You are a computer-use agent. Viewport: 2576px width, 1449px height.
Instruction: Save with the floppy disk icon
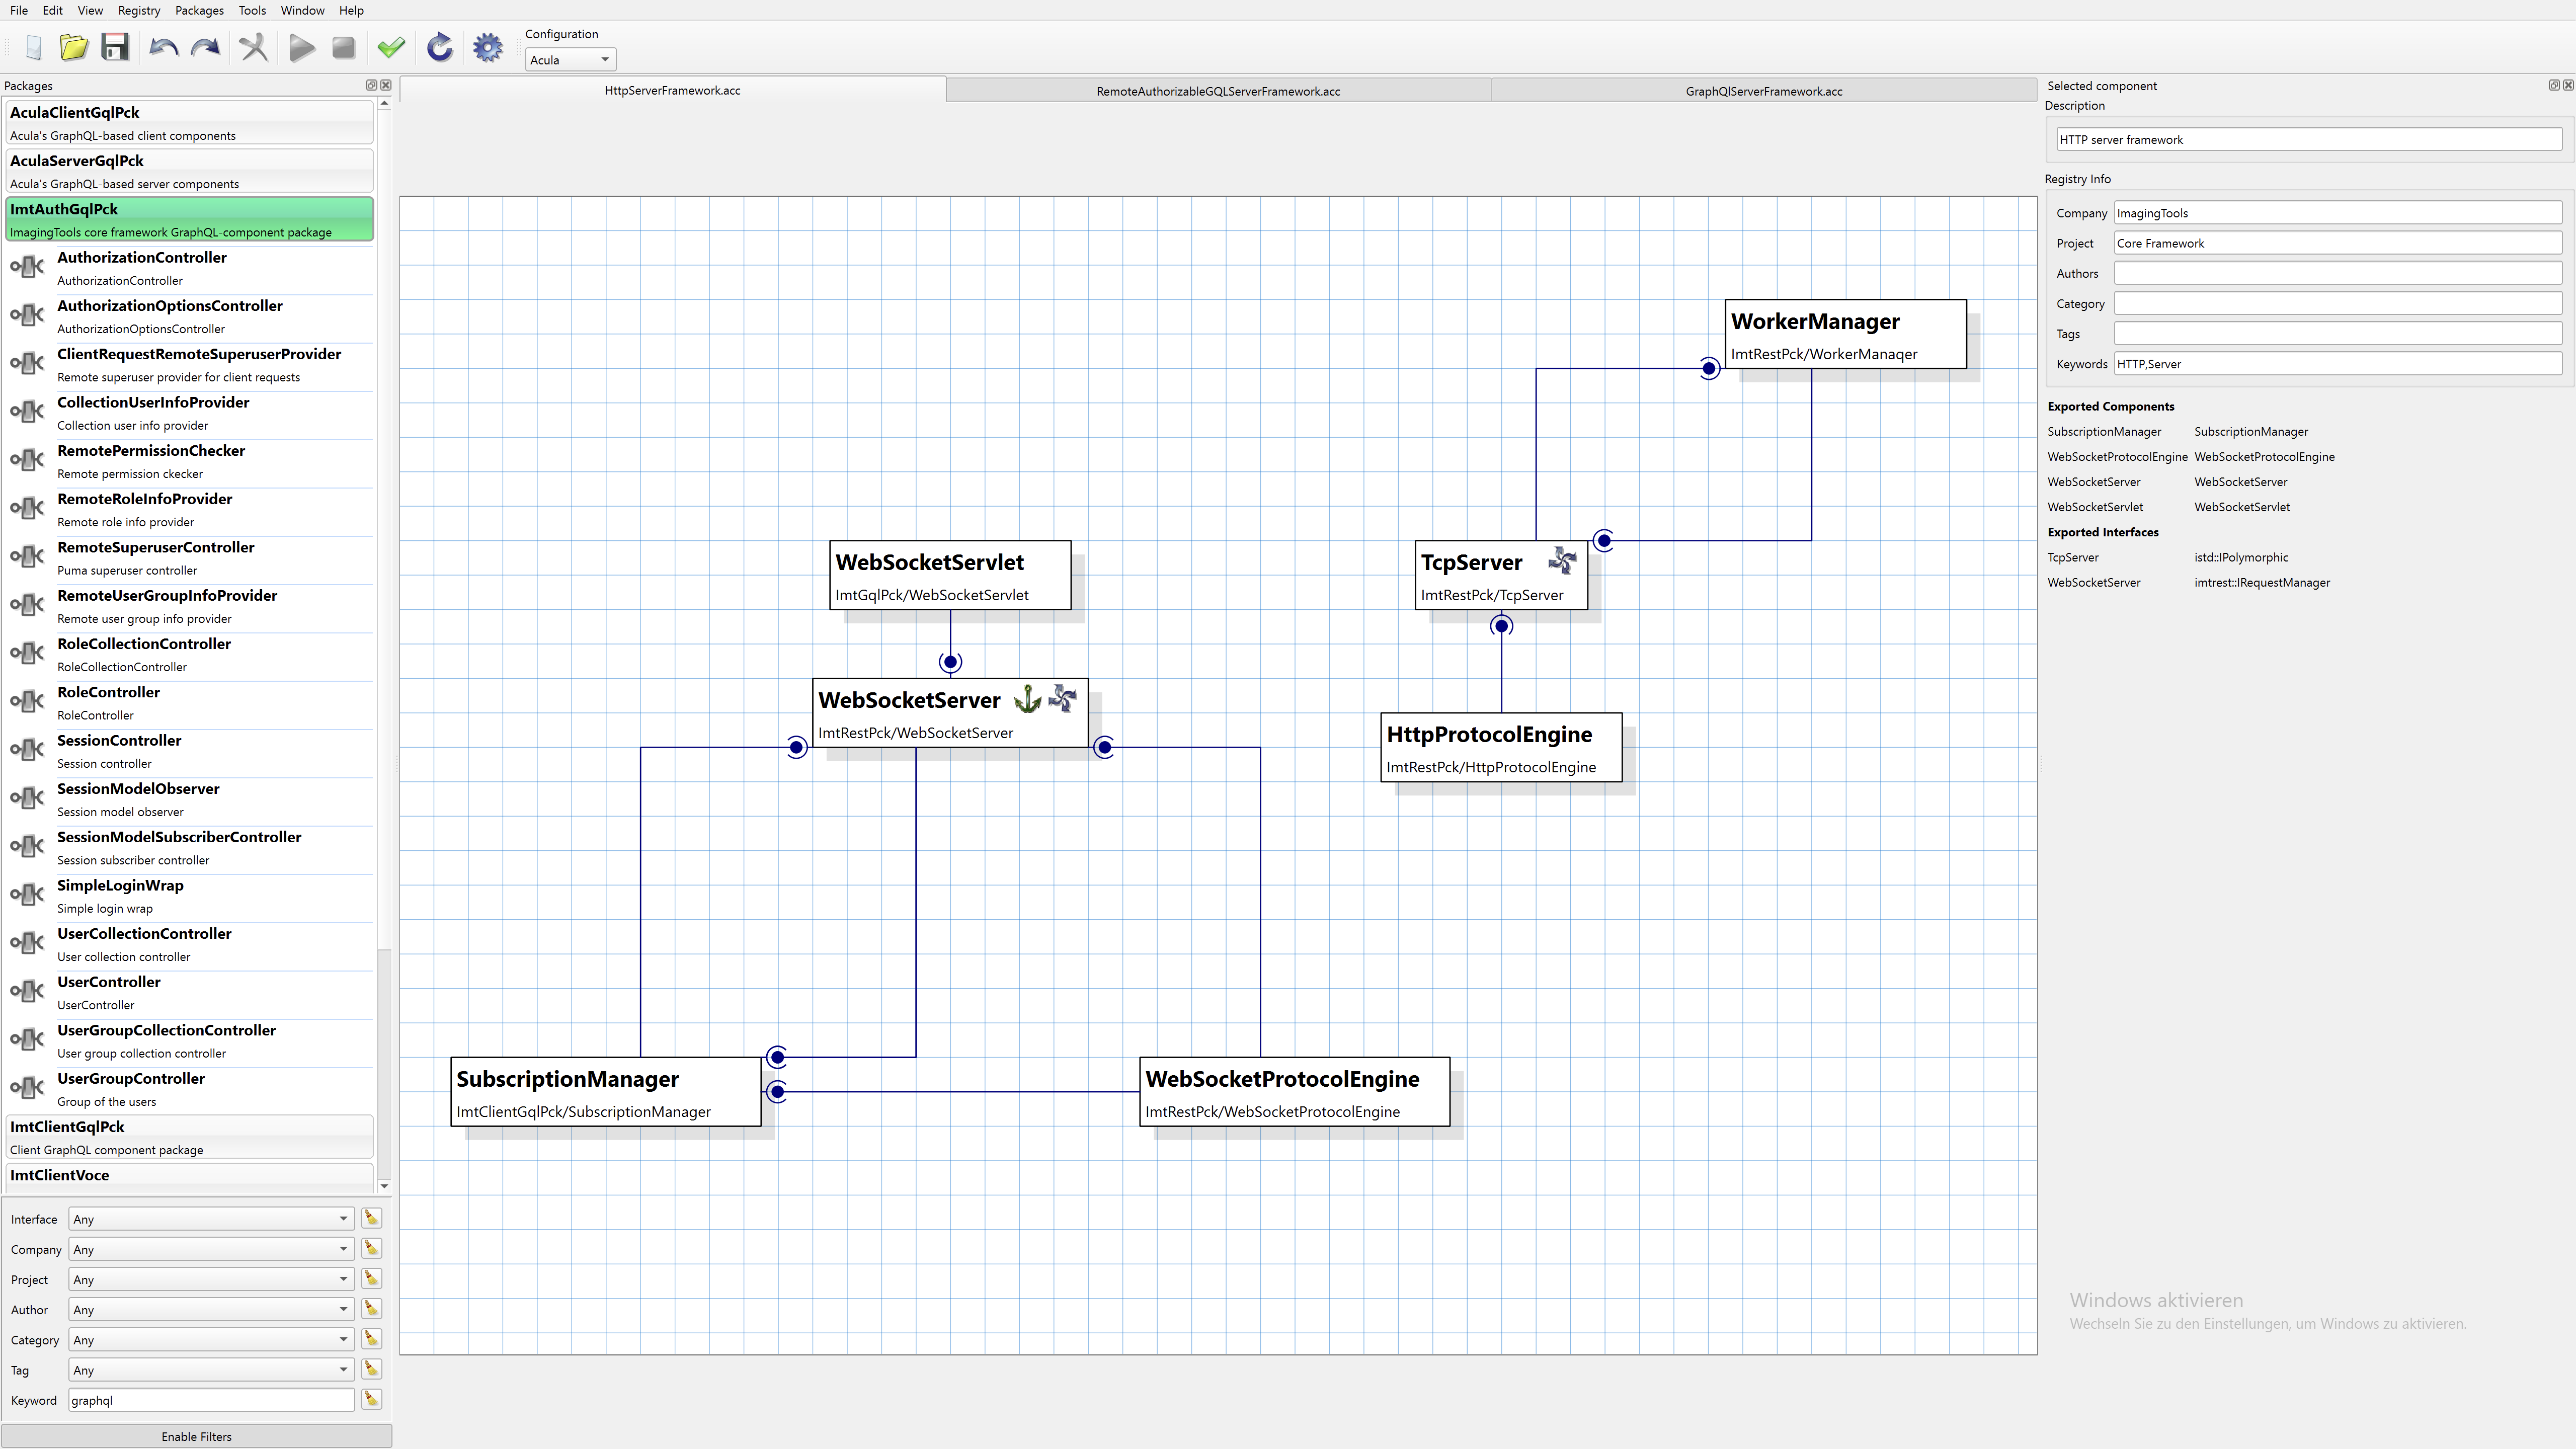pos(116,47)
